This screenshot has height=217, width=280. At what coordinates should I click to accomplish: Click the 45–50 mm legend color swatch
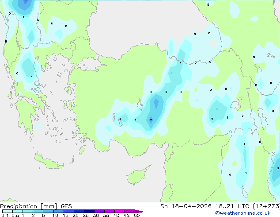point(130,211)
